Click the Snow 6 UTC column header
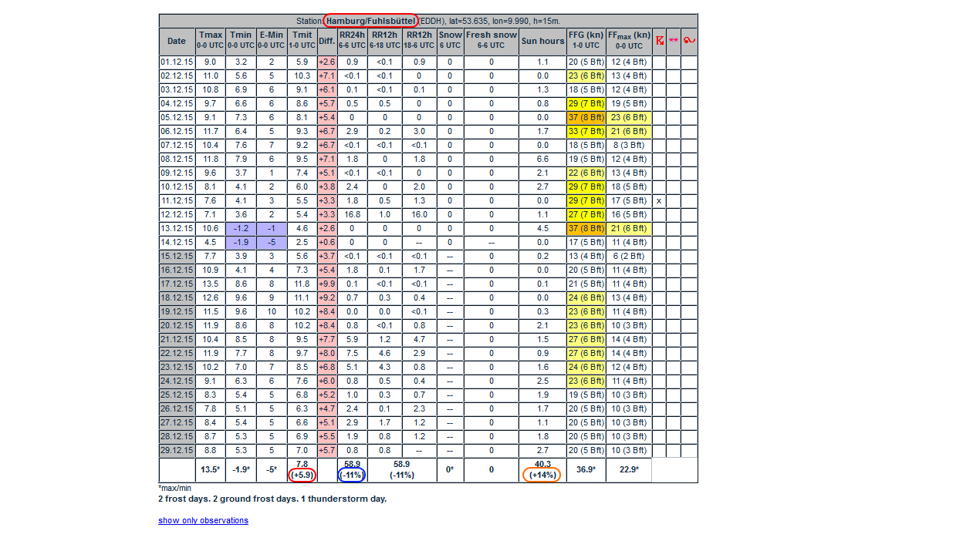963x541 pixels. (450, 42)
